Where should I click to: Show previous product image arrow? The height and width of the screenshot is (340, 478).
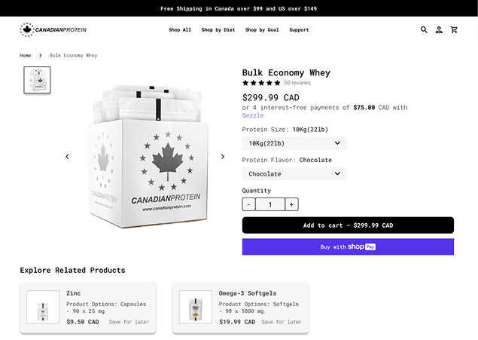67,157
